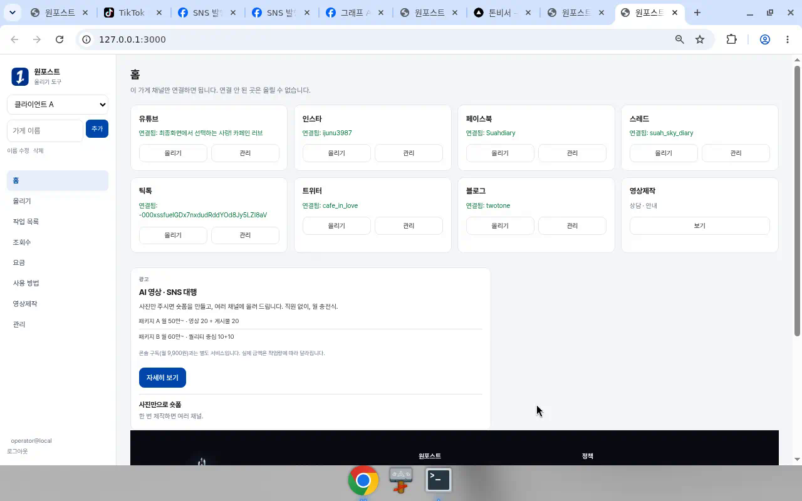Open the middle dock application icon

401,480
